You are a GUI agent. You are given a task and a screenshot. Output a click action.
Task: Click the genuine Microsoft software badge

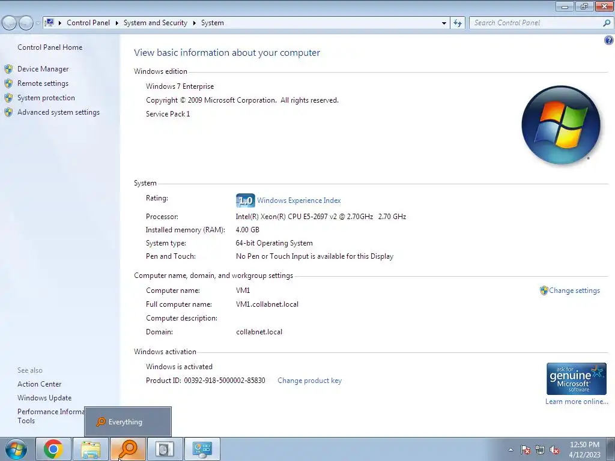coord(576,379)
